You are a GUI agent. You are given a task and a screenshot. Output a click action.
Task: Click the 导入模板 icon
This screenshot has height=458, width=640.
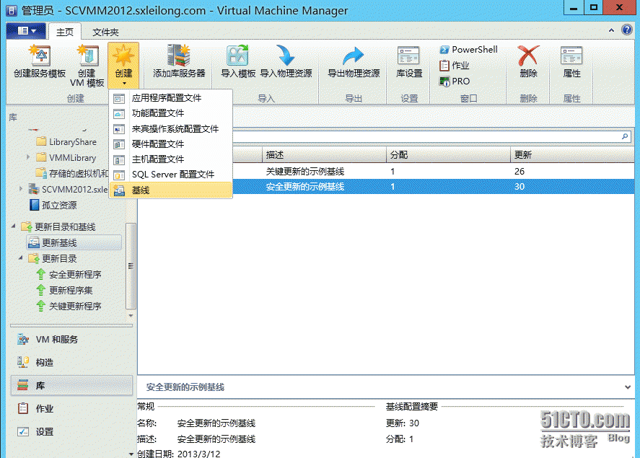pos(238,62)
